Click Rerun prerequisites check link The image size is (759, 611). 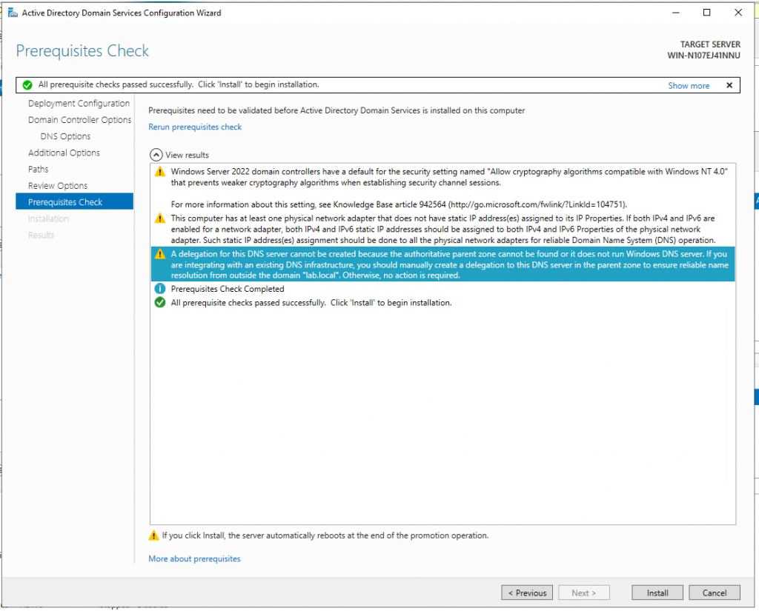pos(195,127)
